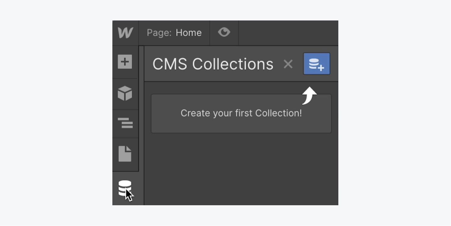Screen dimensions: 451x226
Task: Click empty area below the Collection card
Action: [241, 169]
